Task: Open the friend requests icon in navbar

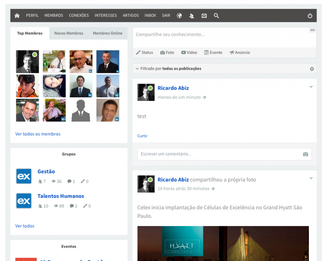Action: [192, 15]
